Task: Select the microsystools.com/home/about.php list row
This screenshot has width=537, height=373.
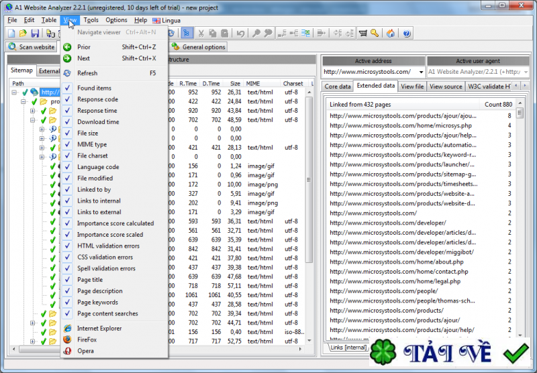Action: [x=396, y=262]
